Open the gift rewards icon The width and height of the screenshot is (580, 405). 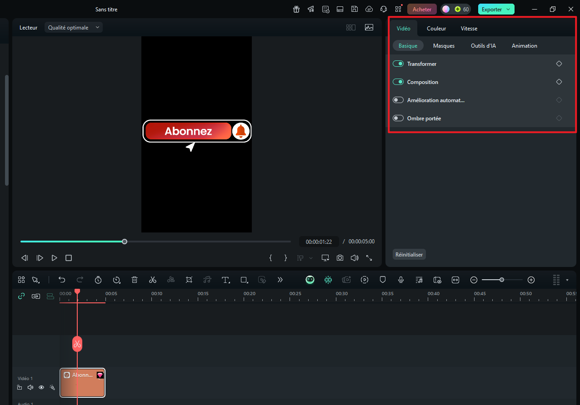[296, 9]
